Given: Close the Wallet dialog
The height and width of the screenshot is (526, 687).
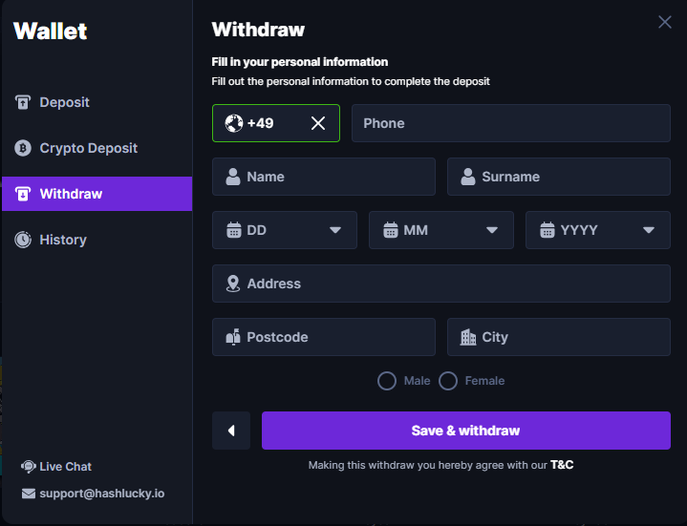Looking at the screenshot, I should [665, 22].
